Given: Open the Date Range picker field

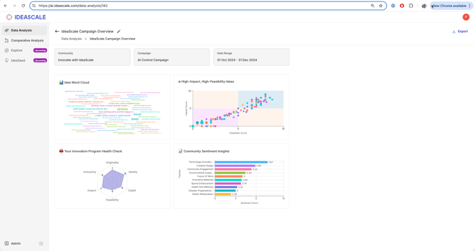Looking at the screenshot, I should pos(251,57).
